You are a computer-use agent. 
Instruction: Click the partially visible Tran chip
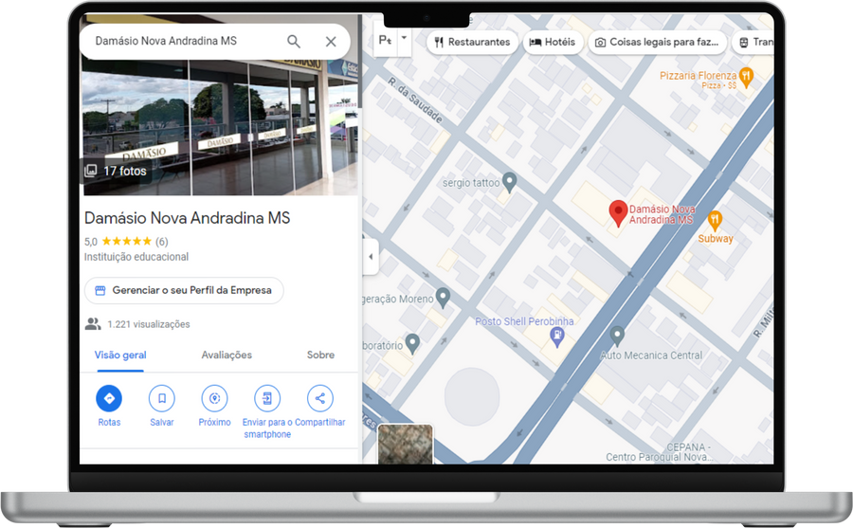[x=753, y=42]
